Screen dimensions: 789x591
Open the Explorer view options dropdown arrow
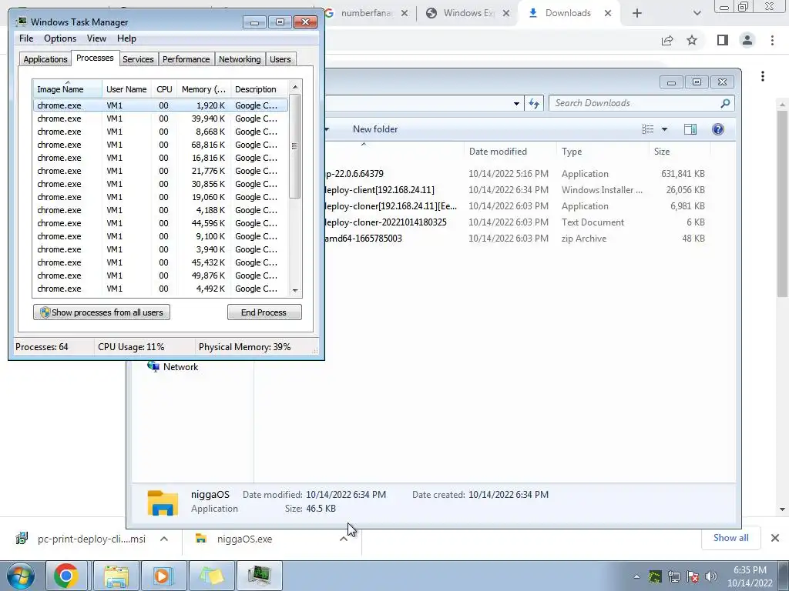tap(664, 129)
